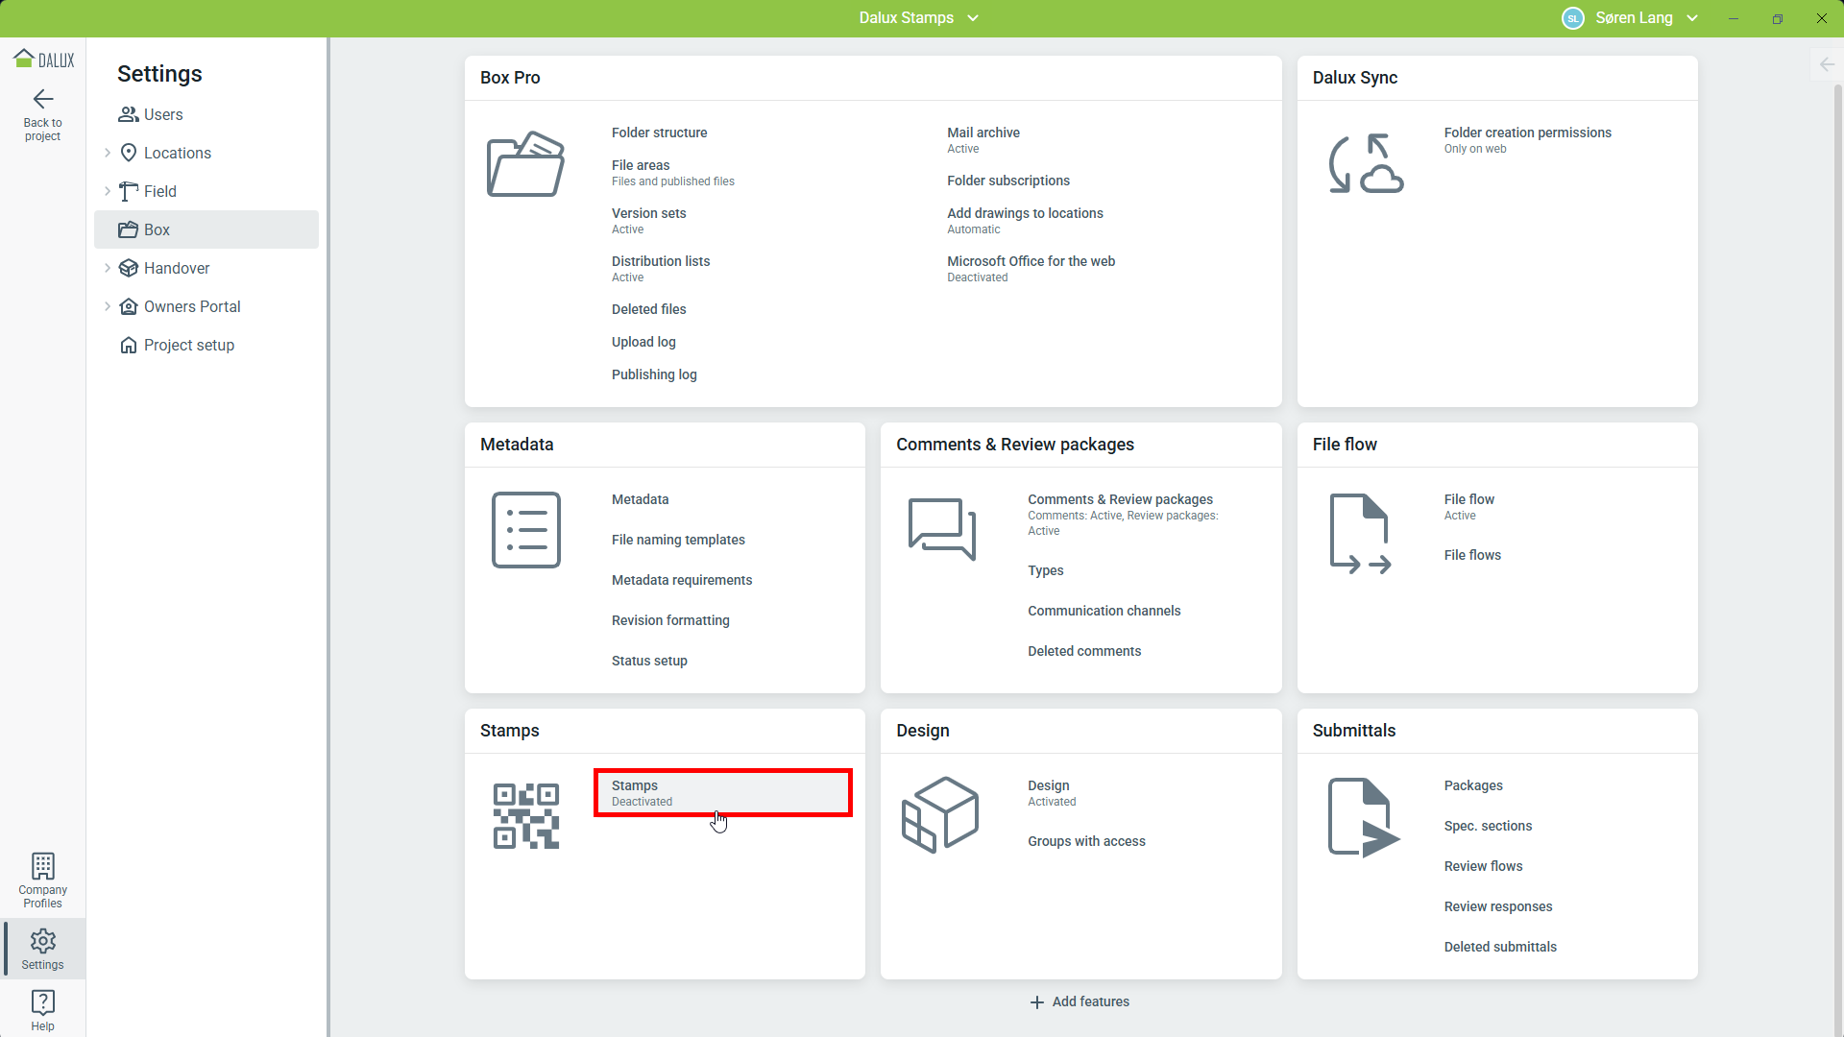Click the Metadata list icon
Image resolution: width=1844 pixels, height=1037 pixels.
pos(526,530)
